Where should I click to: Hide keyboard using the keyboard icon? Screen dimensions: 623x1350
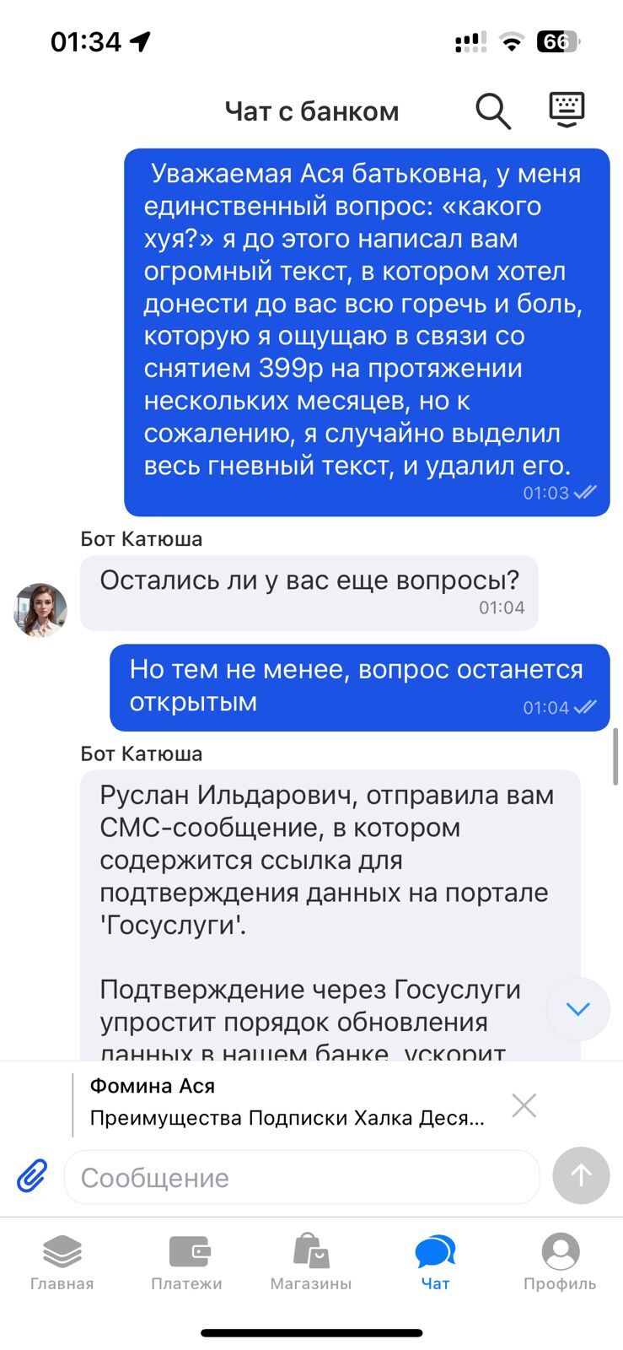point(567,110)
